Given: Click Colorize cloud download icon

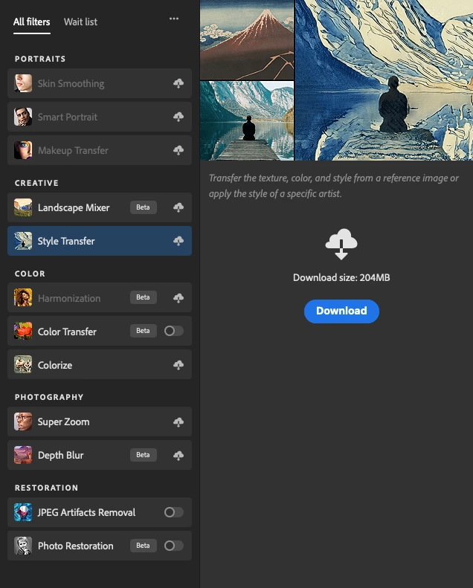Looking at the screenshot, I should [x=178, y=365].
